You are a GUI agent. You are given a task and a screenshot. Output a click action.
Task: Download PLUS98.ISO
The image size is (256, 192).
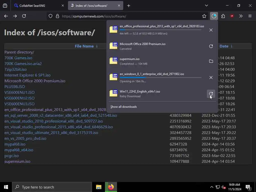(x=15, y=87)
